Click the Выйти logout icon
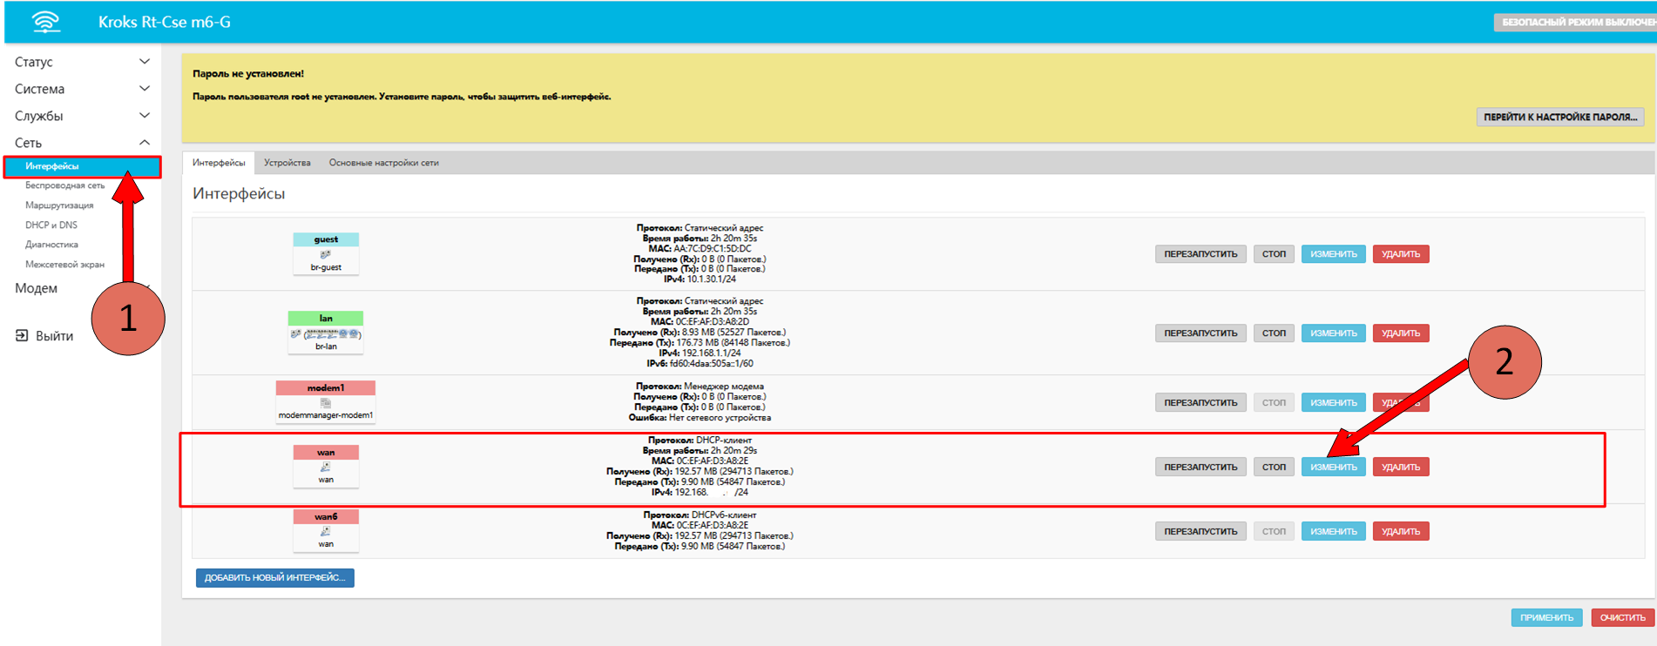The image size is (1657, 646). 22,336
